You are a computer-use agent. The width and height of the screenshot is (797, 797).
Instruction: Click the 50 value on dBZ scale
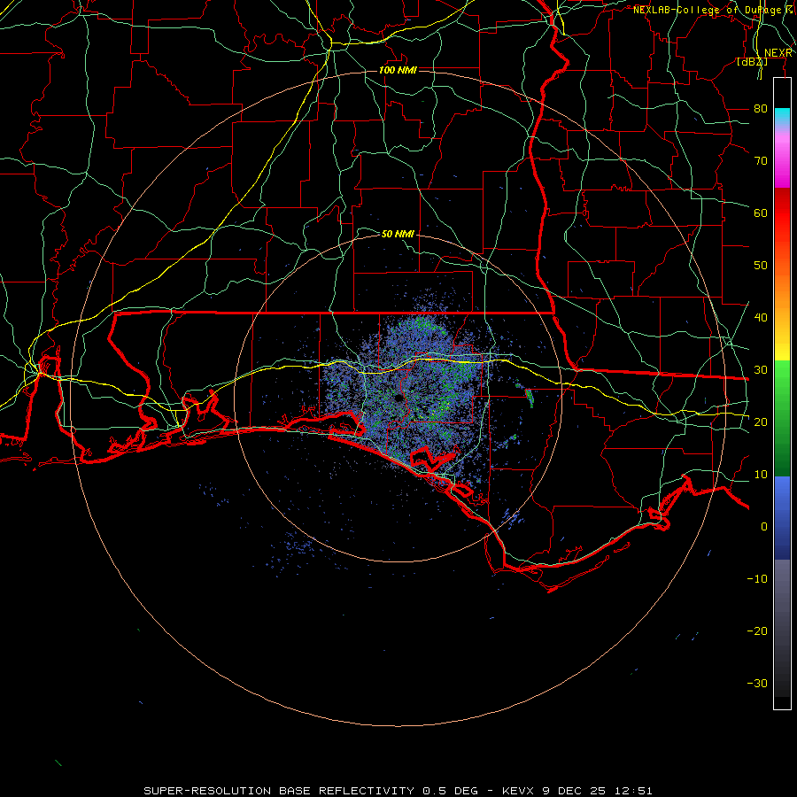[x=761, y=266]
